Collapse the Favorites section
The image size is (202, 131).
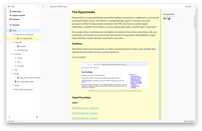(x=8, y=25)
